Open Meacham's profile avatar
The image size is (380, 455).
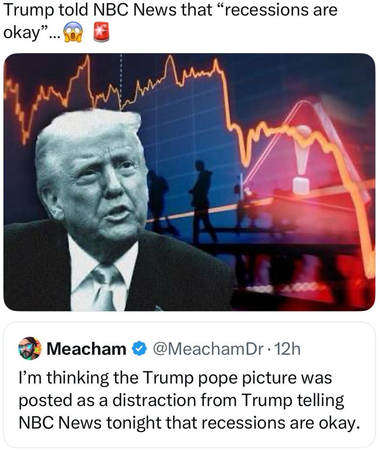(30, 349)
